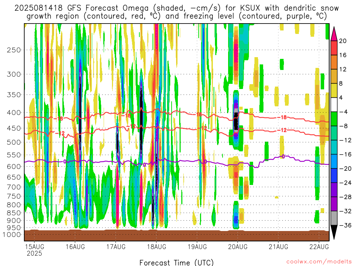Click the chart title line starting growth region
355x266 pixels.
[176, 16]
